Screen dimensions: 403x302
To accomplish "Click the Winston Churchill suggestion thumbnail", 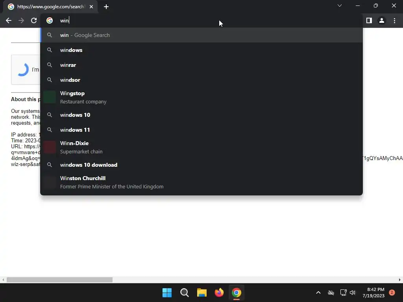I will click(50, 182).
